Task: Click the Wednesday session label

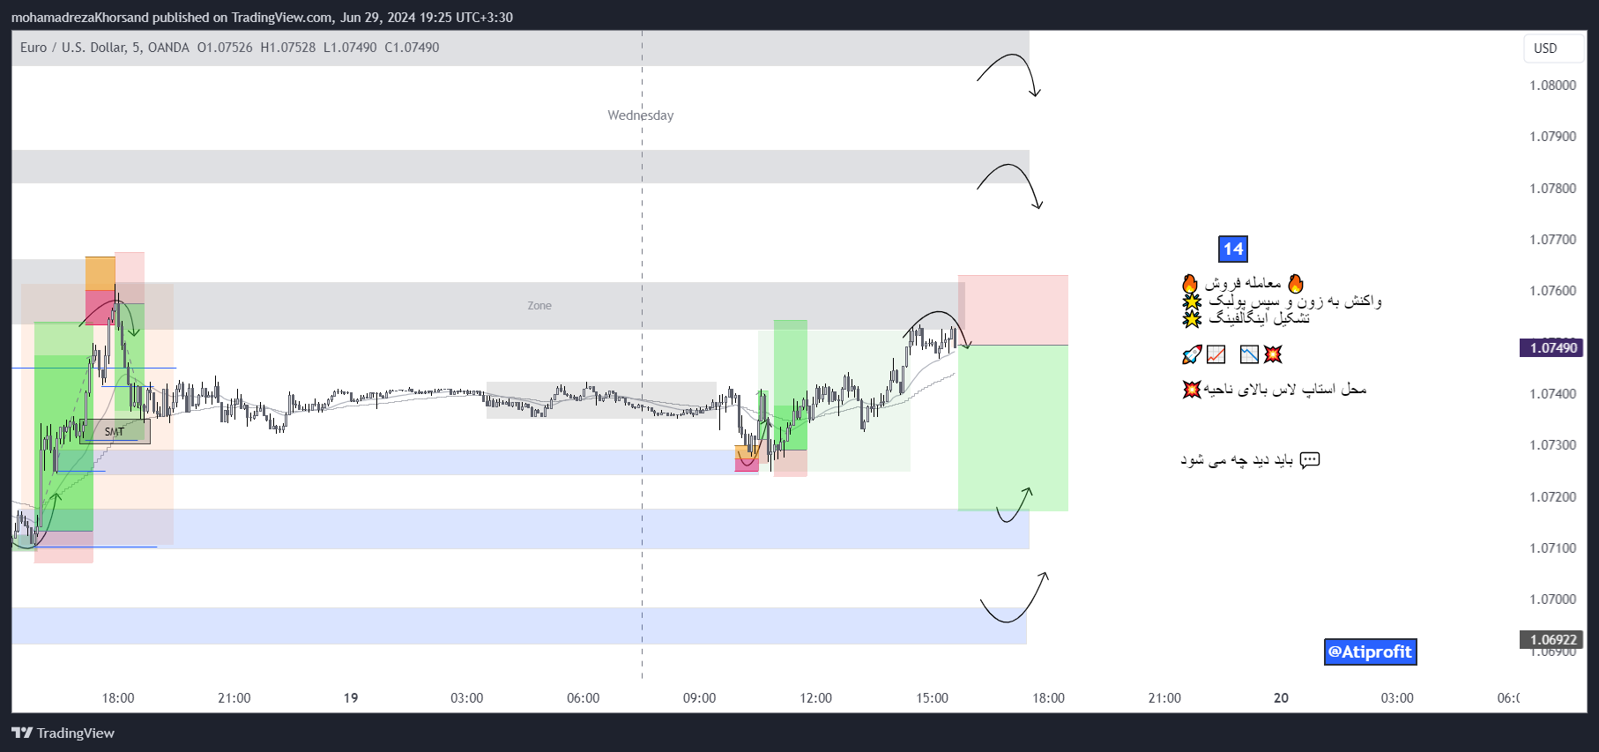Action: (641, 115)
